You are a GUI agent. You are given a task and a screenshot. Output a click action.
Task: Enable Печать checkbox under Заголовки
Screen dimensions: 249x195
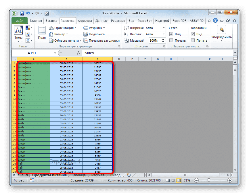(192, 40)
